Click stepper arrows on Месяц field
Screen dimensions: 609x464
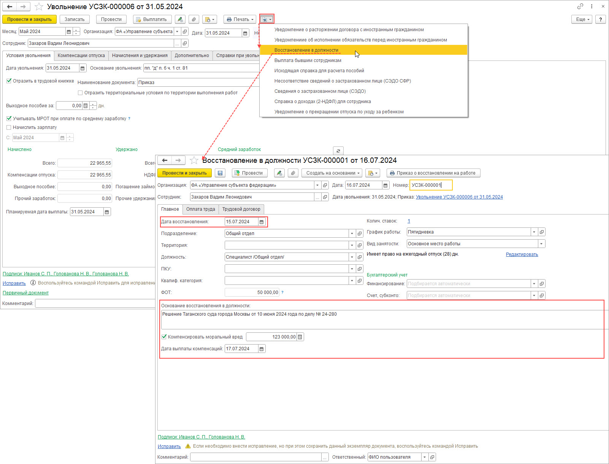pyautogui.click(x=76, y=32)
